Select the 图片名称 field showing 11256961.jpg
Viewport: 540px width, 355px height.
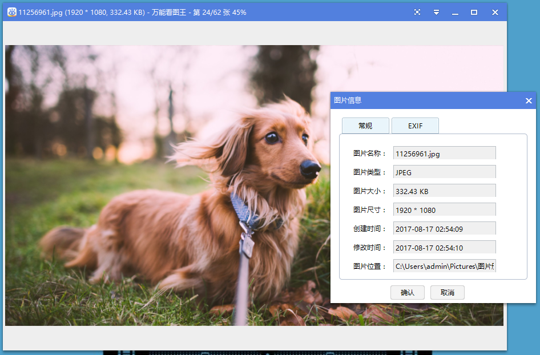click(444, 153)
